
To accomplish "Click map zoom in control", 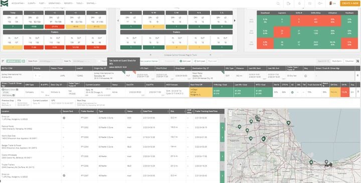I will click(x=231, y=112).
